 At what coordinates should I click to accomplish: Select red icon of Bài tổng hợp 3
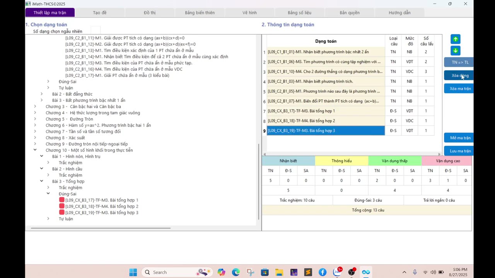tap(61, 212)
